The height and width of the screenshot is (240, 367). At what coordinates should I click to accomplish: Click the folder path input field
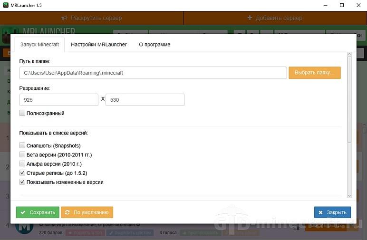[153, 73]
